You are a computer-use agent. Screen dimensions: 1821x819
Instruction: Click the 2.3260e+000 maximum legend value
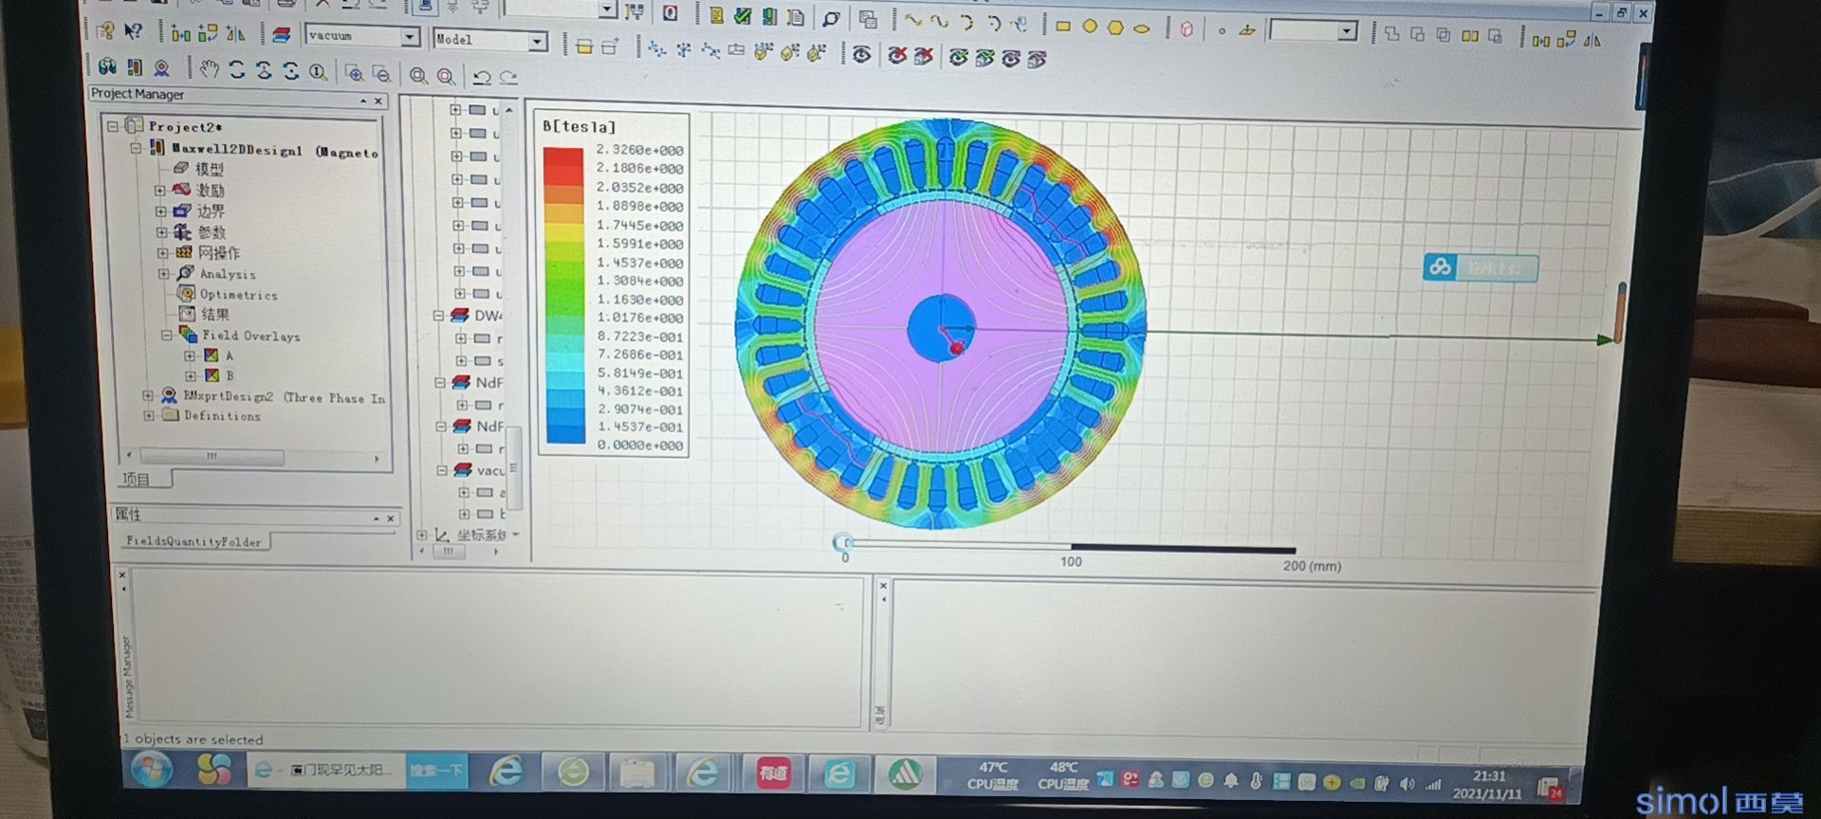click(x=639, y=150)
